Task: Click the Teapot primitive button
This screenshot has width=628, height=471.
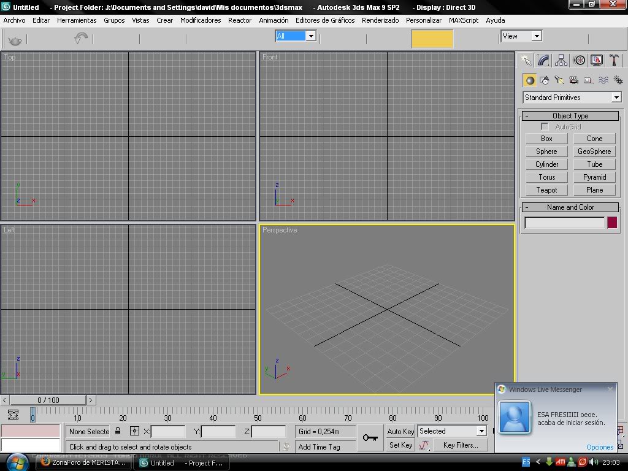Action: 546,190
